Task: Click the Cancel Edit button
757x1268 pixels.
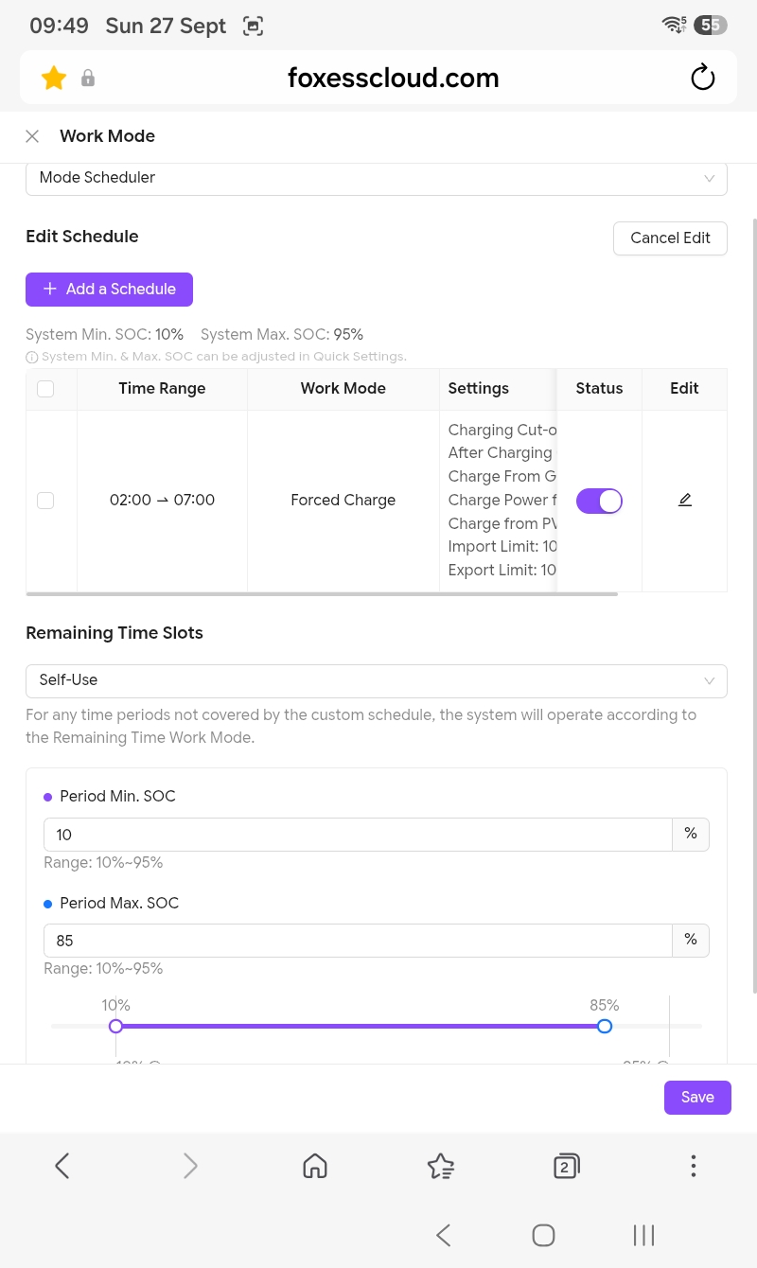Action: [x=670, y=238]
